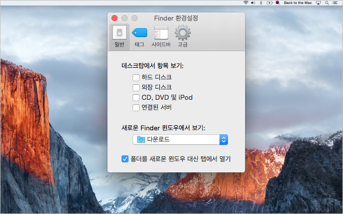The height and width of the screenshot is (214, 343).
Task: Click the Wi-Fi icon in the menu bar
Action: coord(246,3)
